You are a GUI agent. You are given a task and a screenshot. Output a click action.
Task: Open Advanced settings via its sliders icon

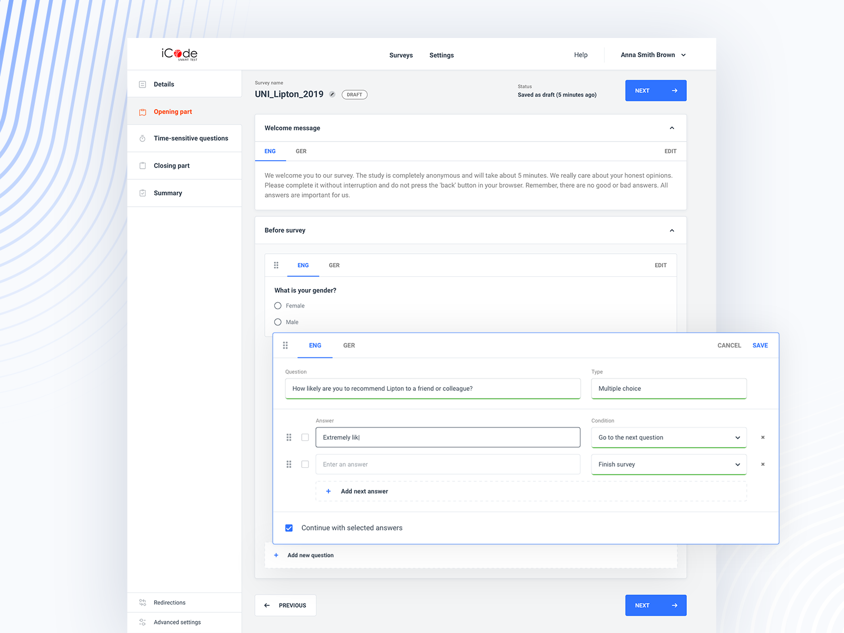click(x=142, y=622)
